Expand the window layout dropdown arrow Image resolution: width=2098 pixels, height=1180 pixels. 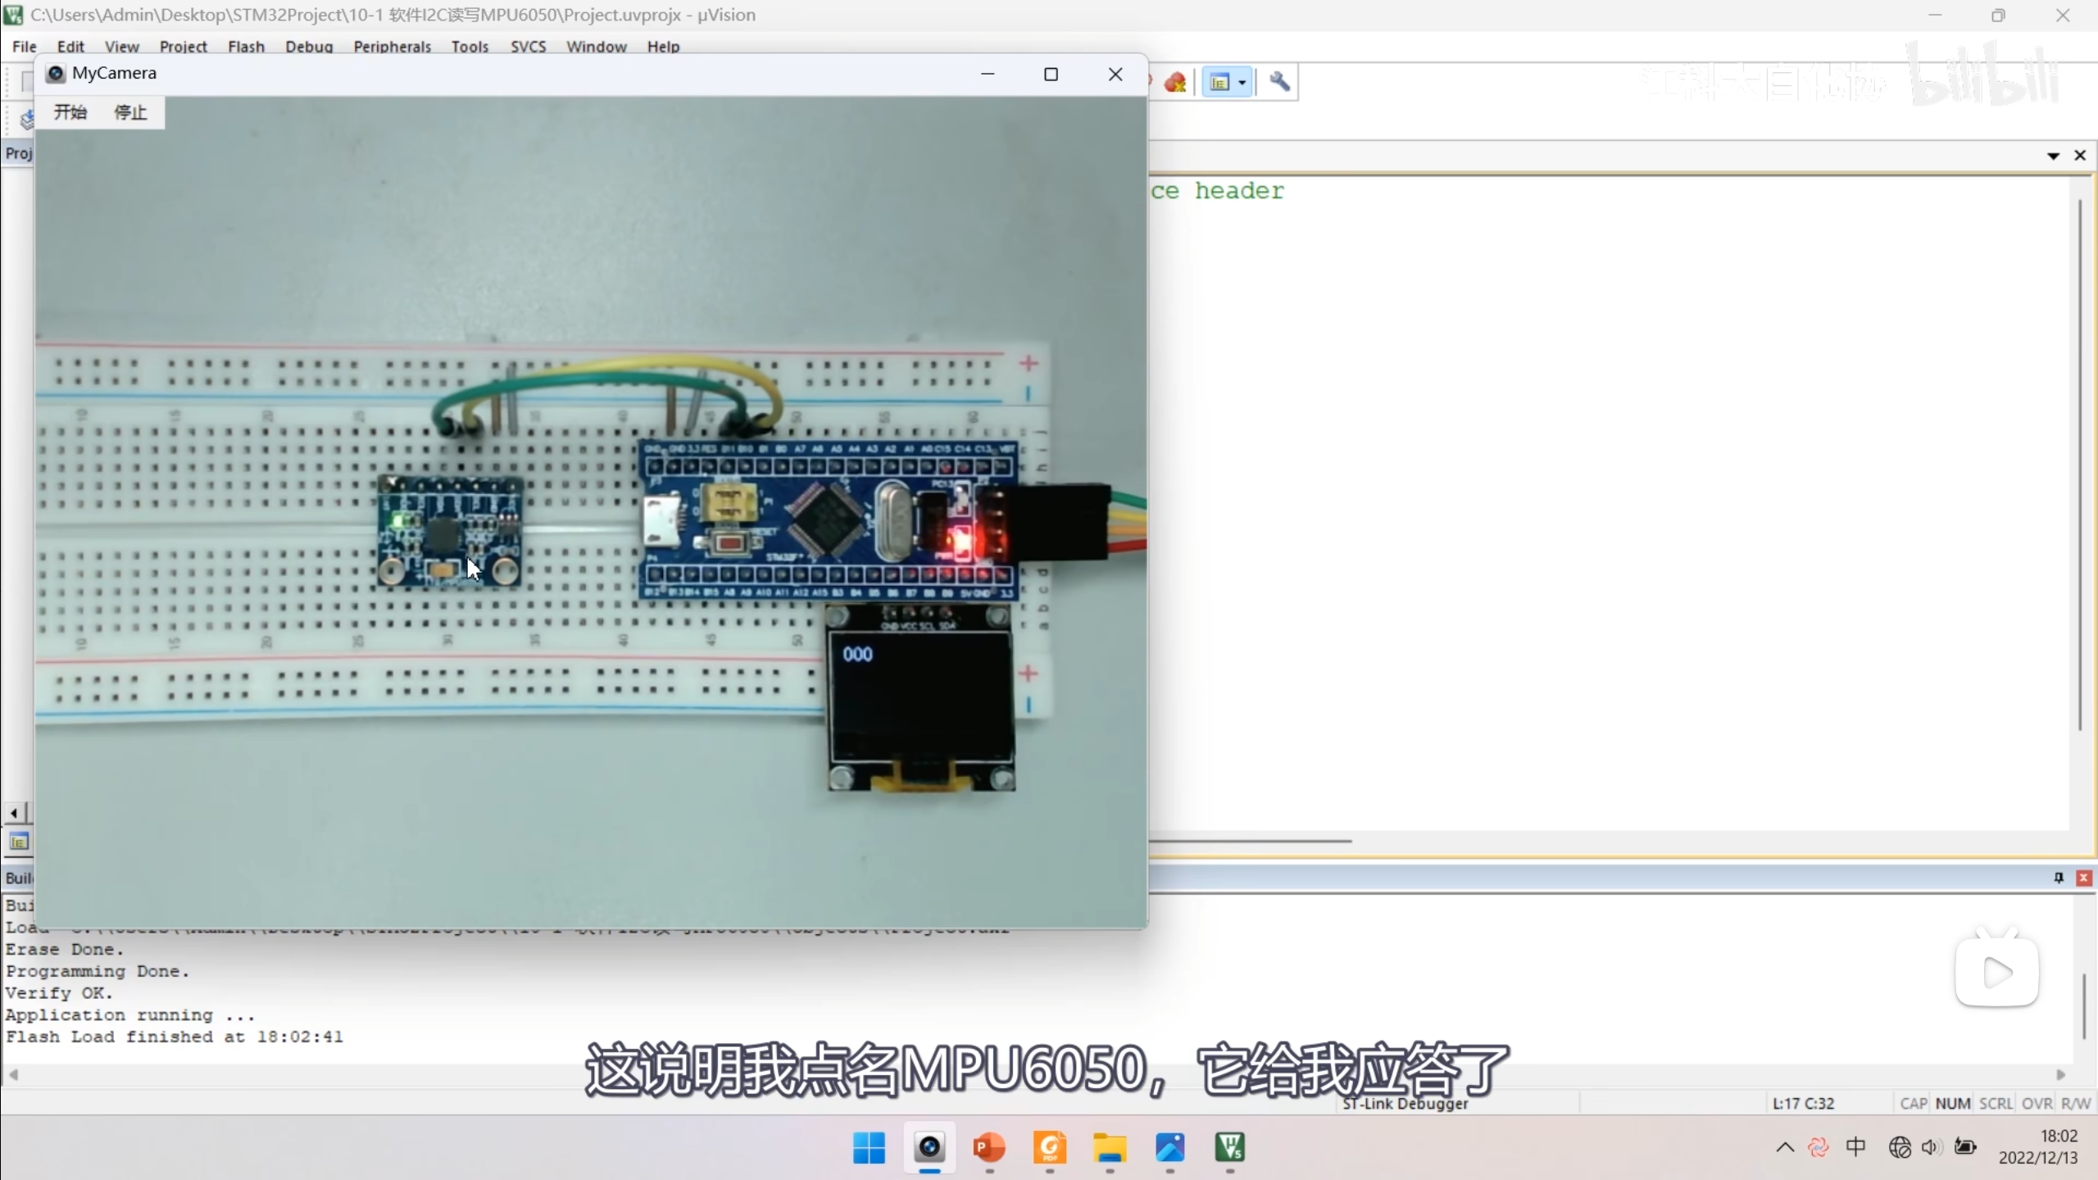(1242, 82)
